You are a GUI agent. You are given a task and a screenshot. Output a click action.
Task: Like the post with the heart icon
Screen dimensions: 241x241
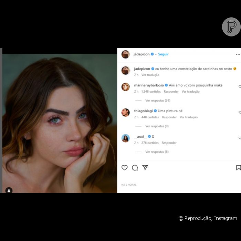125,168
